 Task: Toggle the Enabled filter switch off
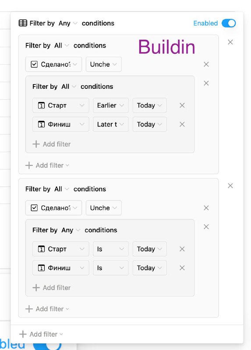[x=229, y=23]
